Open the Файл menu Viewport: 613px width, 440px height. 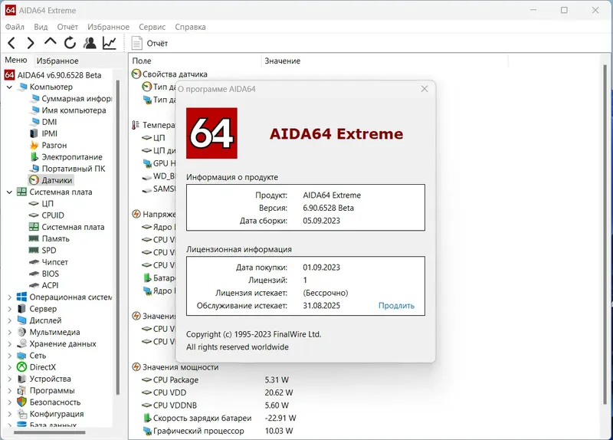(15, 27)
